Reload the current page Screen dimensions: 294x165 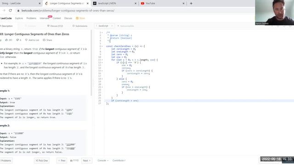click(x=10, y=11)
